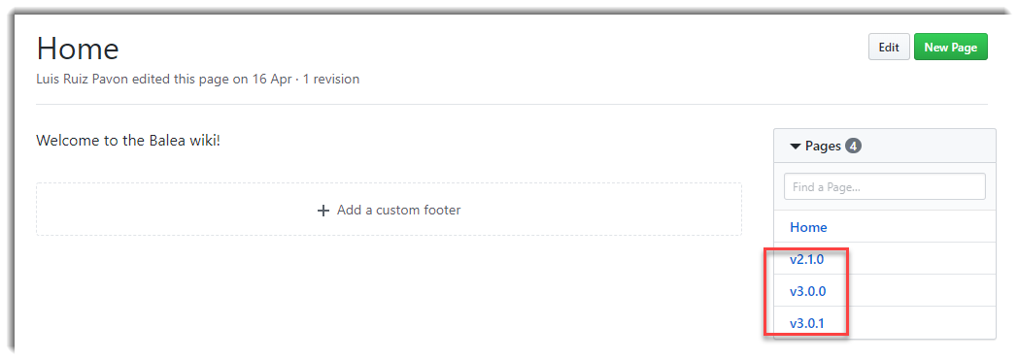The width and height of the screenshot is (1018, 360).
Task: Click the Pages header label
Action: coord(823,146)
